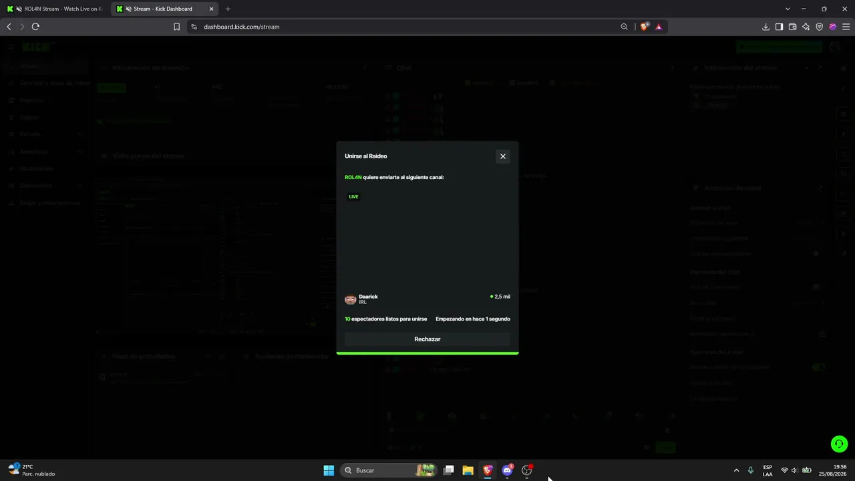Click the zoom indicator in the address bar
Screen dimensions: 855x481
[x=625, y=27]
